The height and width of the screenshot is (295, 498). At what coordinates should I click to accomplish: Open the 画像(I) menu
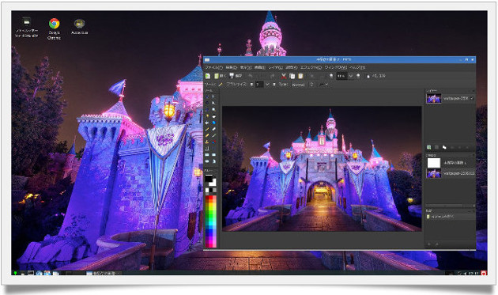click(x=260, y=67)
